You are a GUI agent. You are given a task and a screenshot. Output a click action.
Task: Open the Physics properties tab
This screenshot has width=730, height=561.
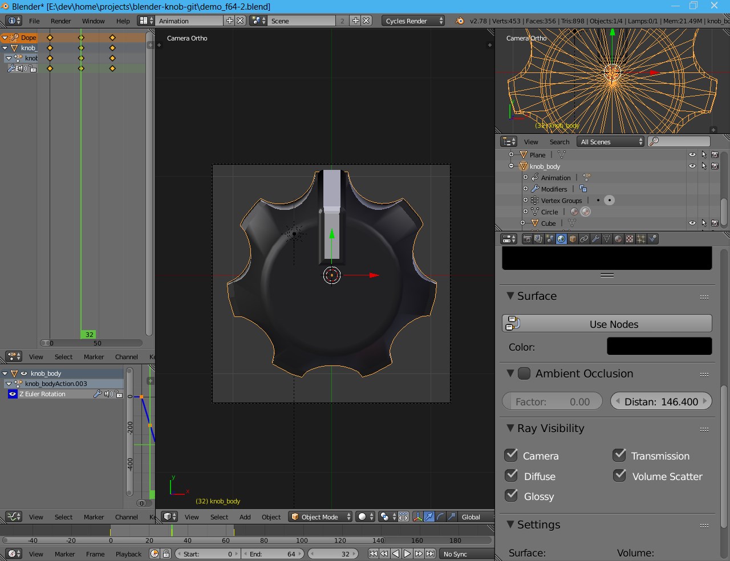(653, 239)
